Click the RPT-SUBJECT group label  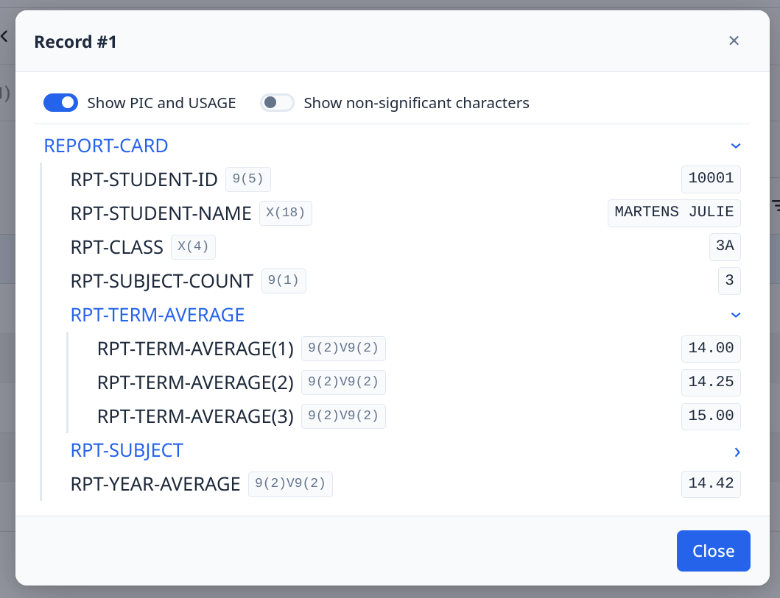click(127, 450)
